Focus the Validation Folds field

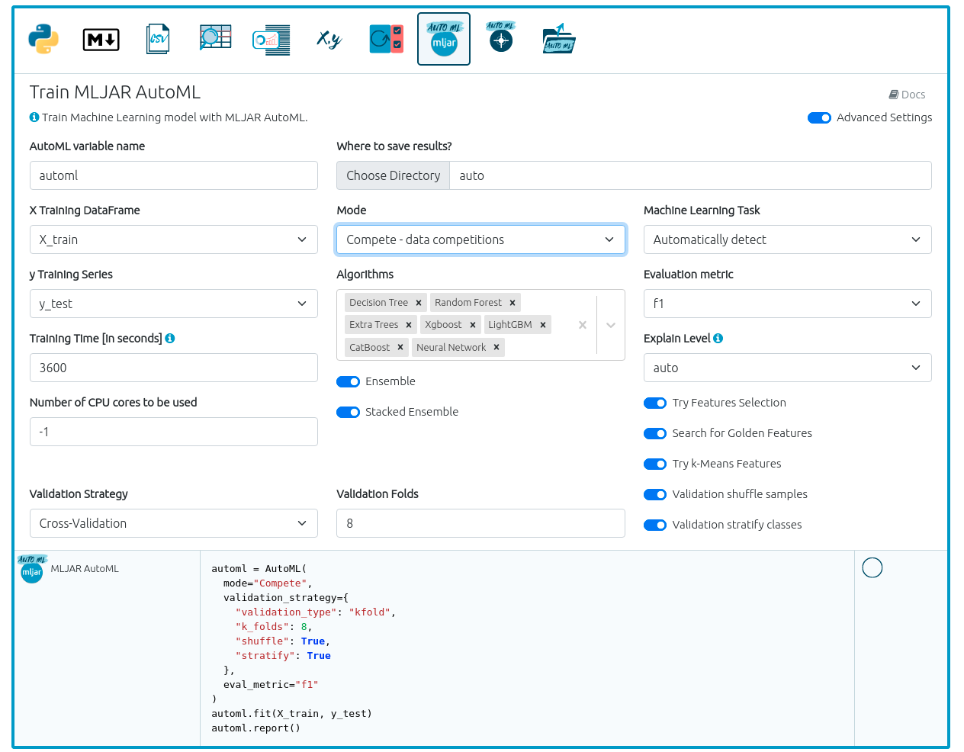(480, 523)
